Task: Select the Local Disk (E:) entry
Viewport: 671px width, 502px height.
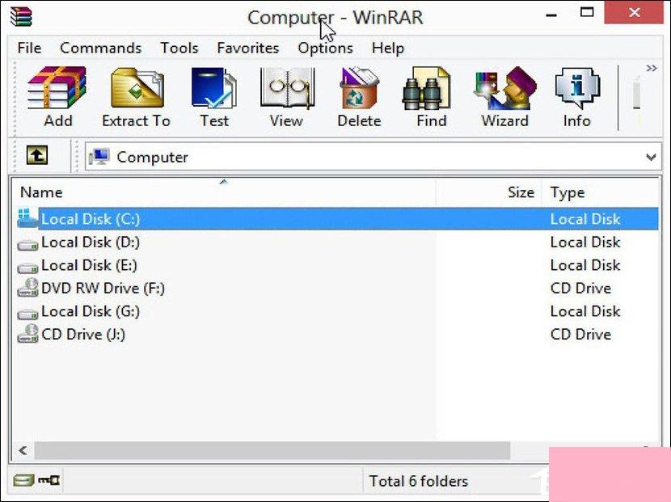Action: [89, 265]
